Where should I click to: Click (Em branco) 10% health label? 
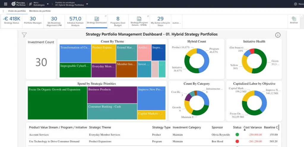[x=236, y=49]
